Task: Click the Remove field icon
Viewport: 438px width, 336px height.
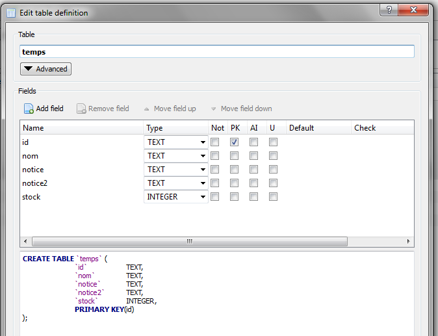Action: pyautogui.click(x=81, y=109)
